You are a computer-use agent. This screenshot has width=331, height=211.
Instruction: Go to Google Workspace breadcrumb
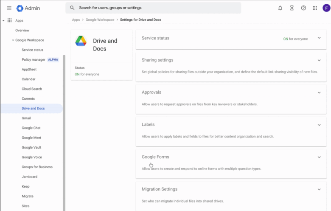pos(100,20)
